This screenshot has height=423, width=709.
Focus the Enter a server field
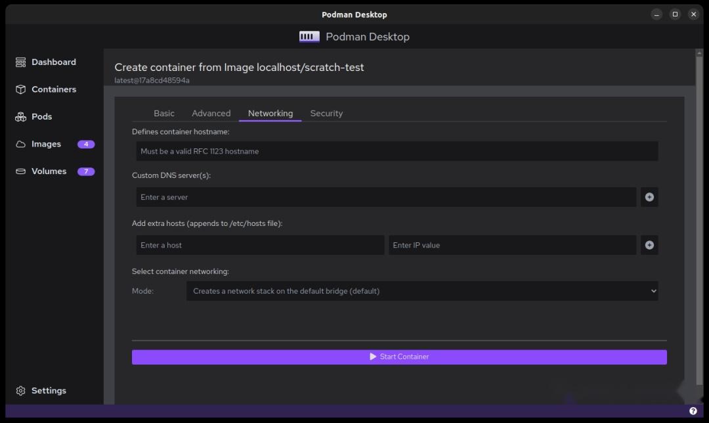pyautogui.click(x=386, y=196)
